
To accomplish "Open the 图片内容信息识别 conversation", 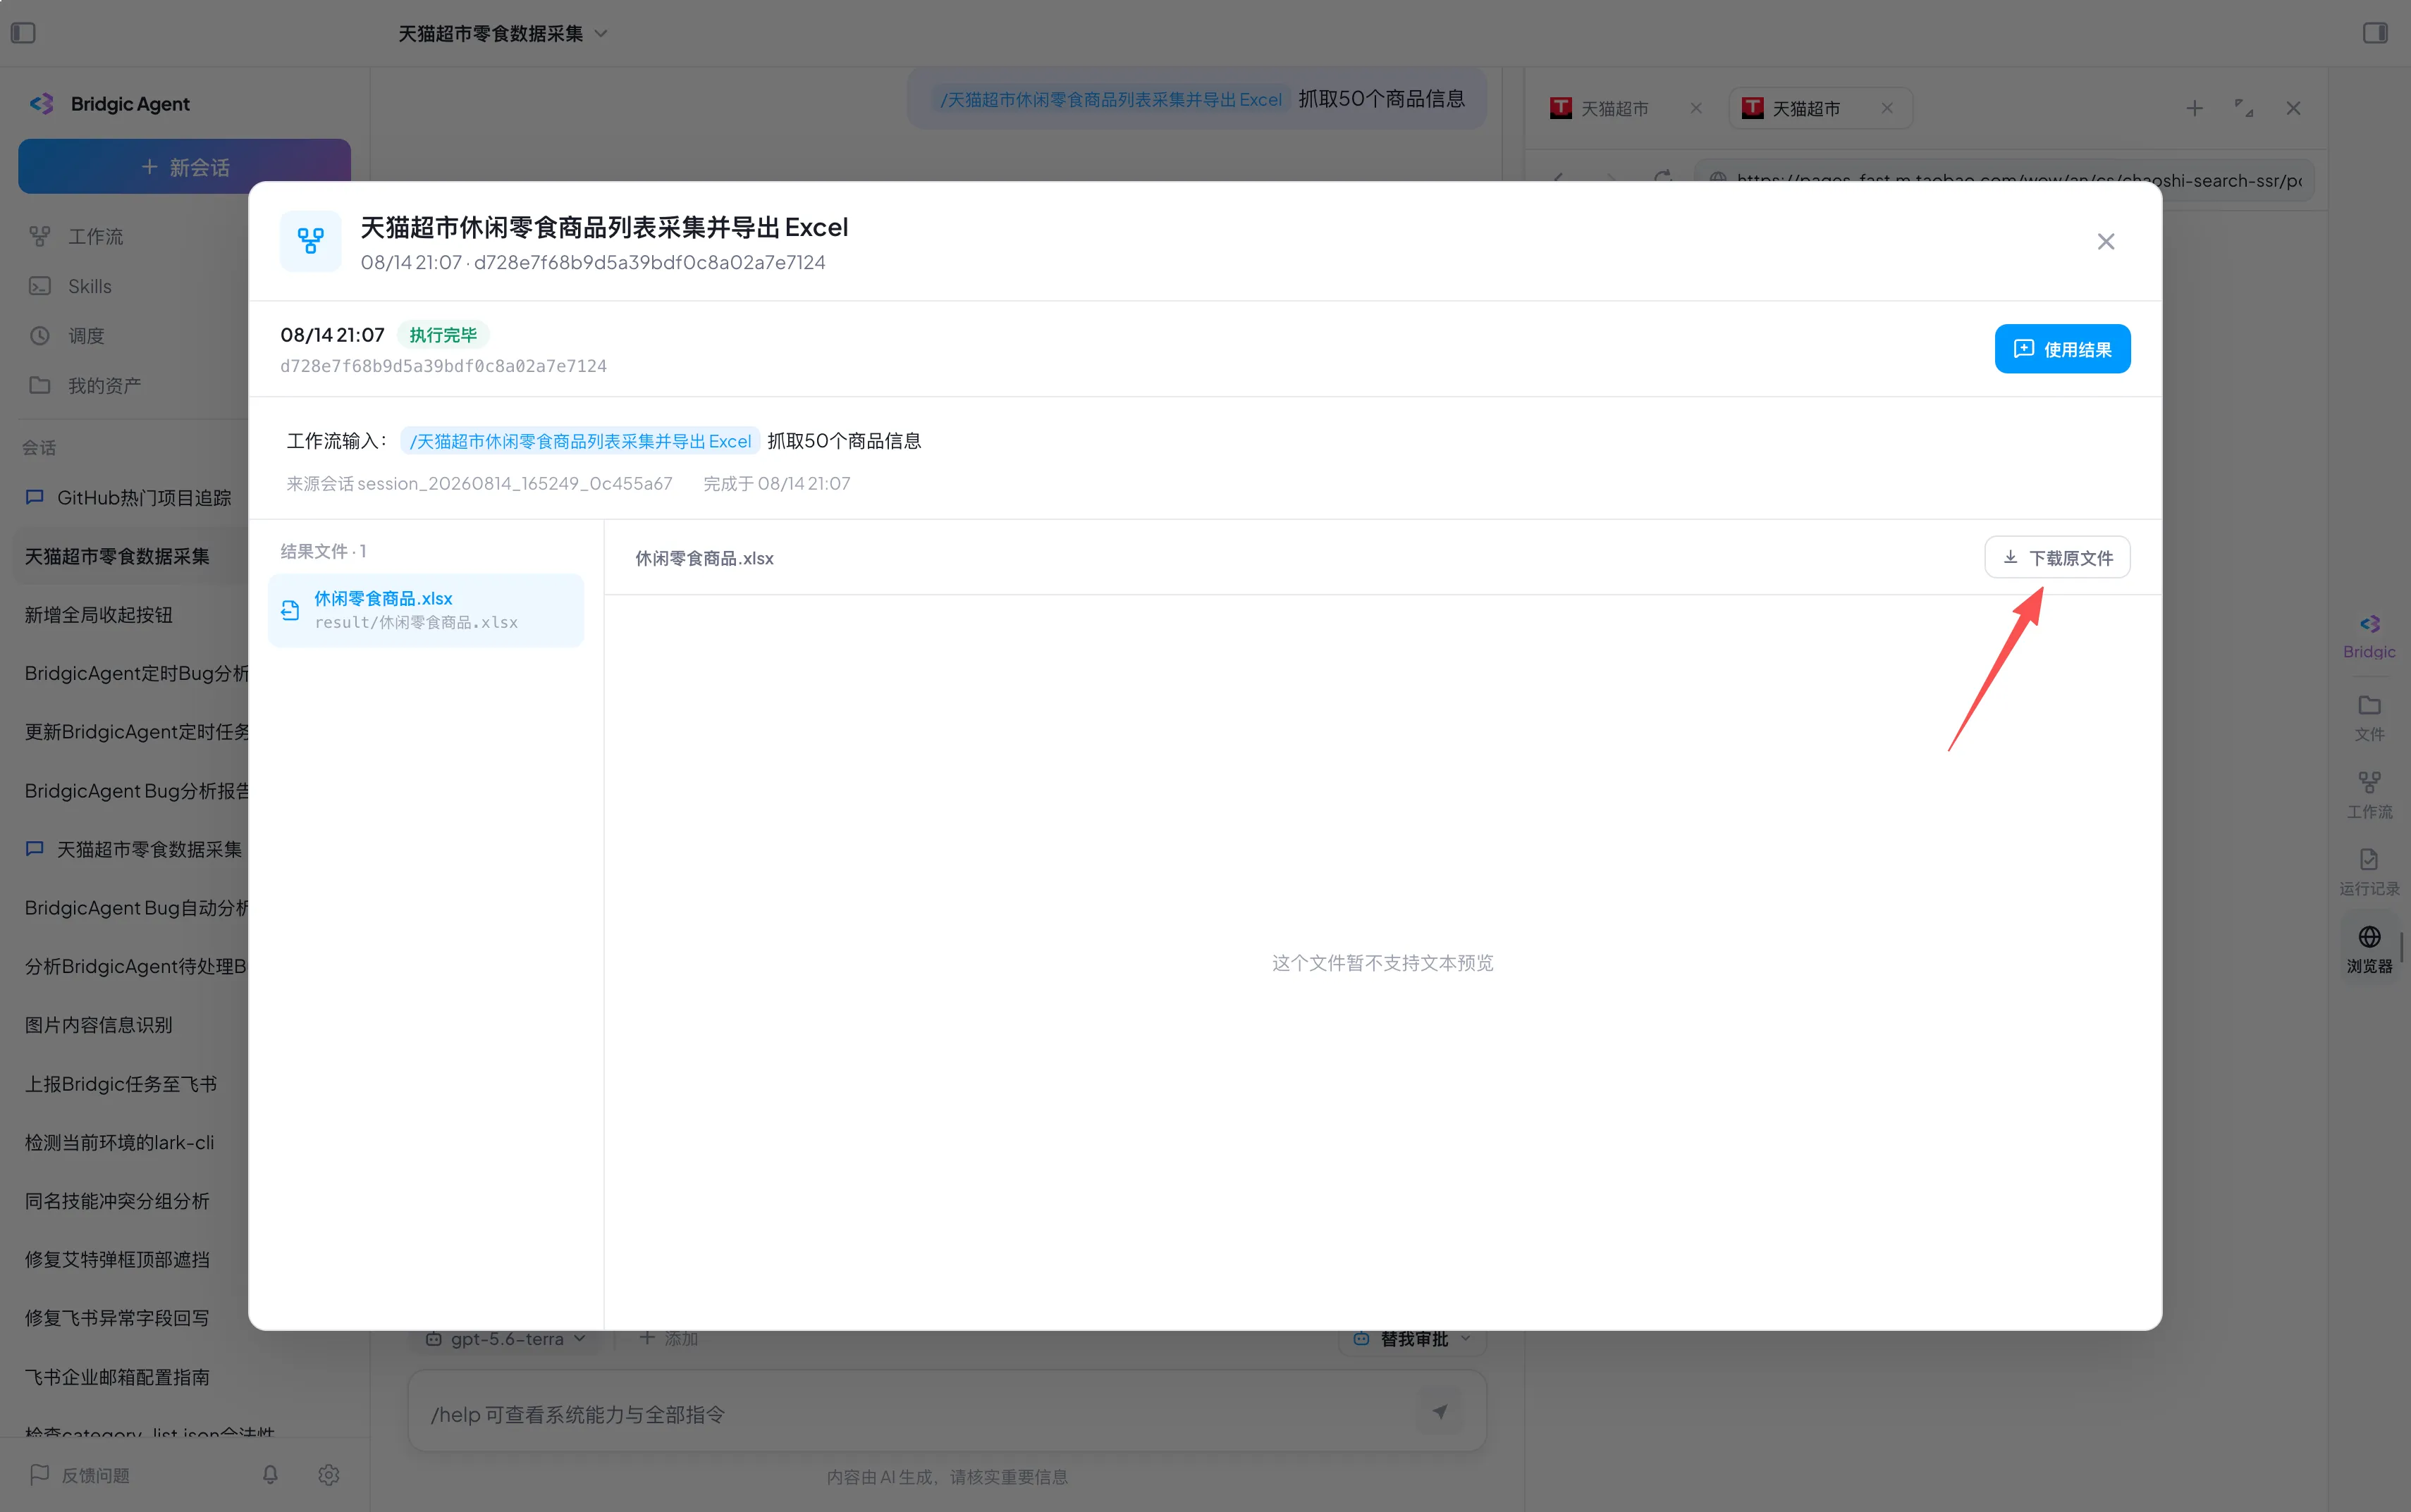I will pyautogui.click(x=98, y=1025).
